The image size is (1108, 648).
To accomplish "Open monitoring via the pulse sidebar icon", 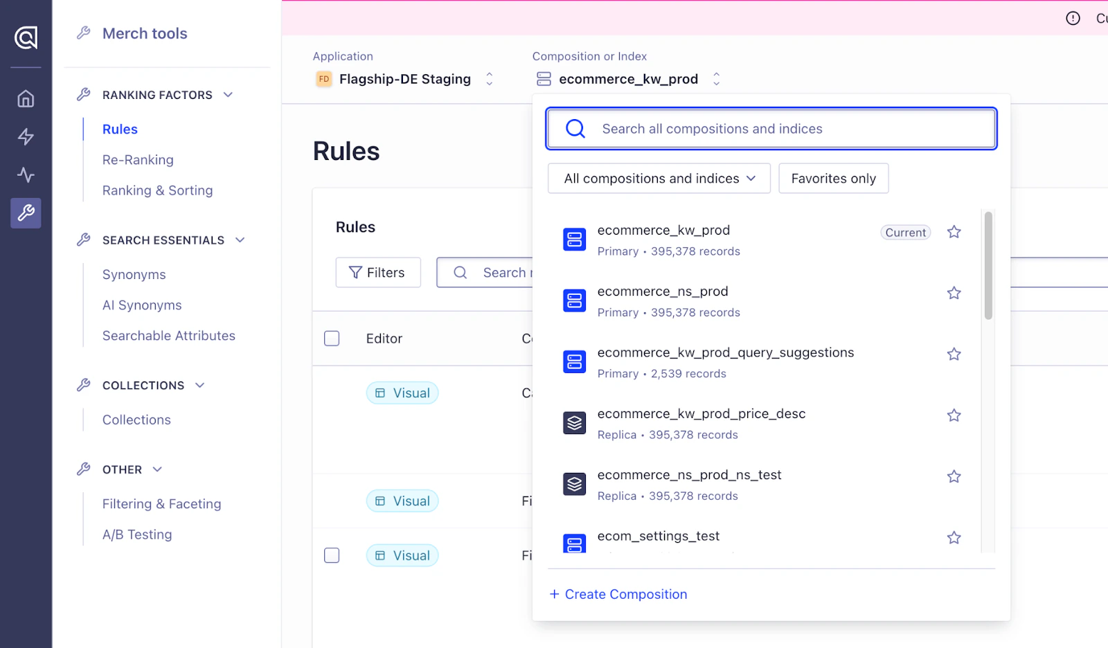I will pyautogui.click(x=25, y=174).
